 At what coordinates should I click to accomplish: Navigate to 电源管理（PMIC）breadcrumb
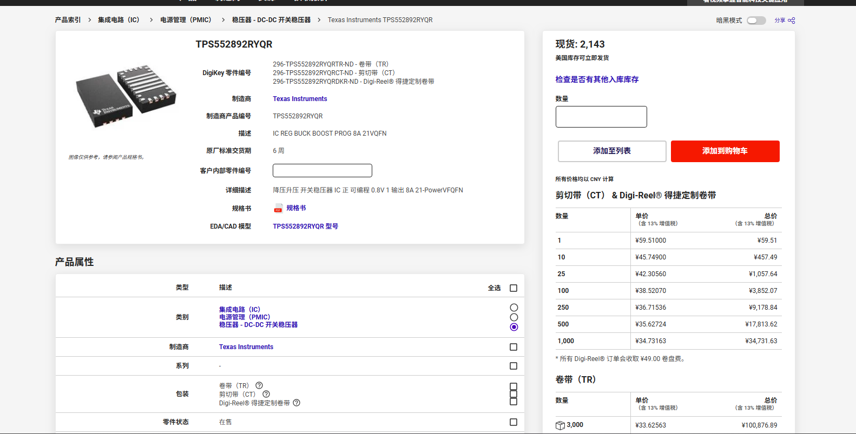point(186,20)
